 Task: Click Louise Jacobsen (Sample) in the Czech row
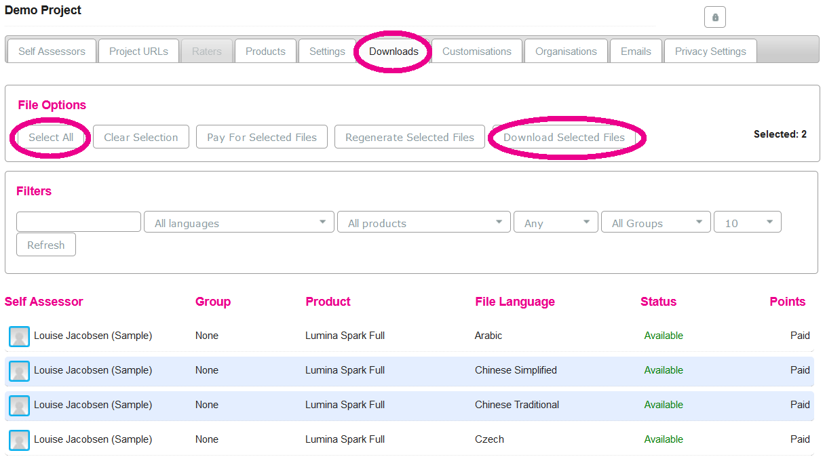(93, 439)
